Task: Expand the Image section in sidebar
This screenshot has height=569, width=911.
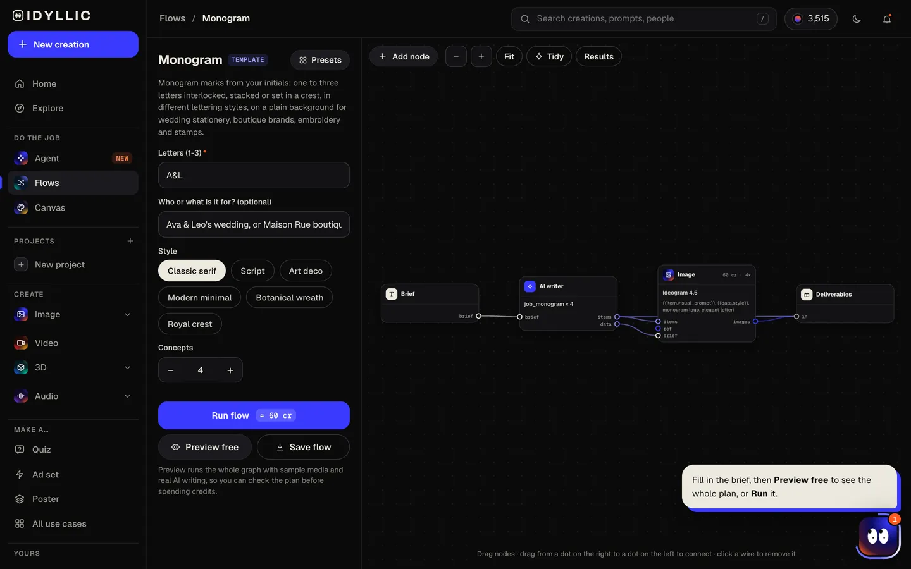Action: point(127,314)
